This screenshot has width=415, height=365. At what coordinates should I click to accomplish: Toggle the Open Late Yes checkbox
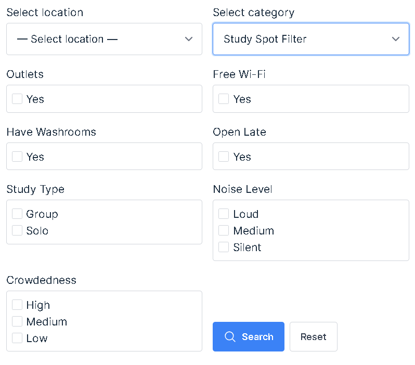click(224, 157)
